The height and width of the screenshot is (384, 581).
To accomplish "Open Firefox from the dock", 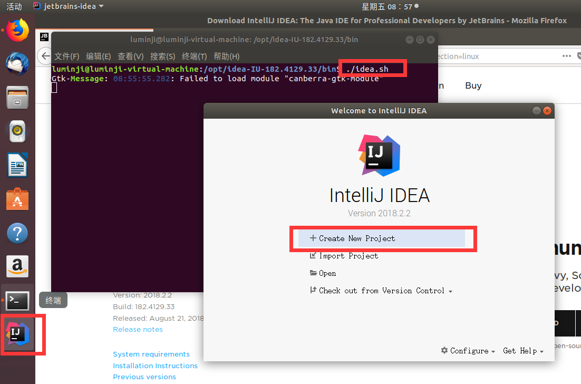I will 17,30.
